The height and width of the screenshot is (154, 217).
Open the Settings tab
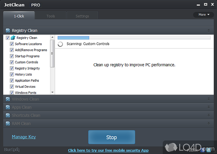point(82,15)
